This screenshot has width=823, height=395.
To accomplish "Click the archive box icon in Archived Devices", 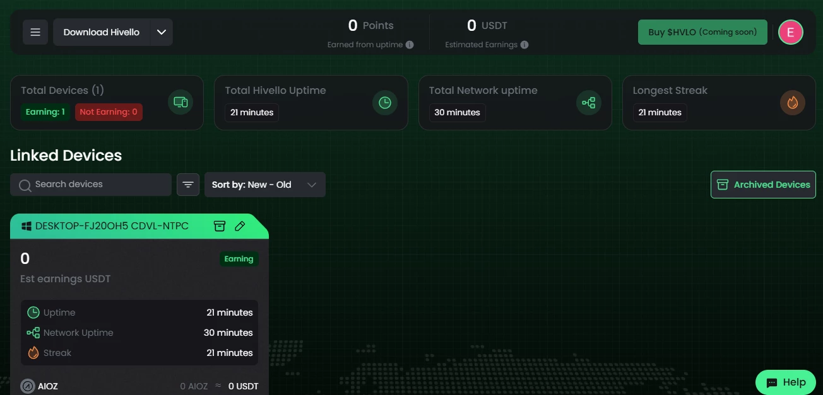I will click(723, 185).
